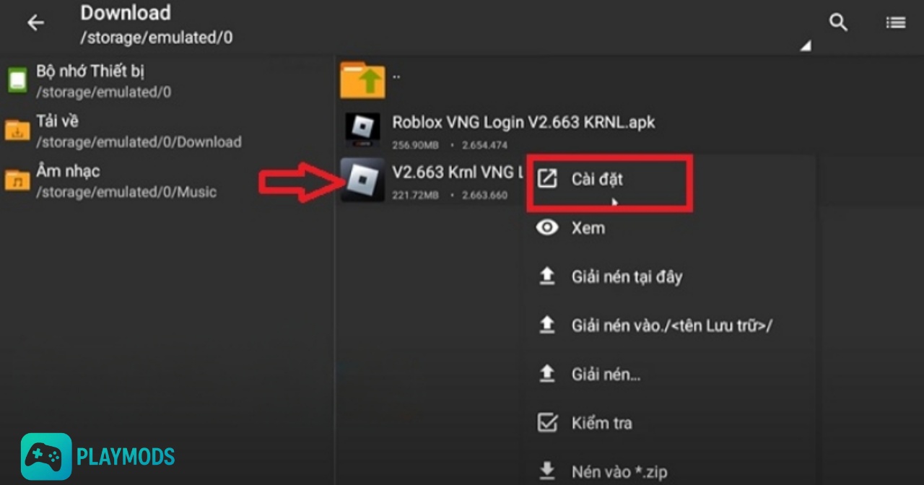The height and width of the screenshot is (485, 924).
Task: Click the 256.90MB file size text
Action: coord(416,145)
